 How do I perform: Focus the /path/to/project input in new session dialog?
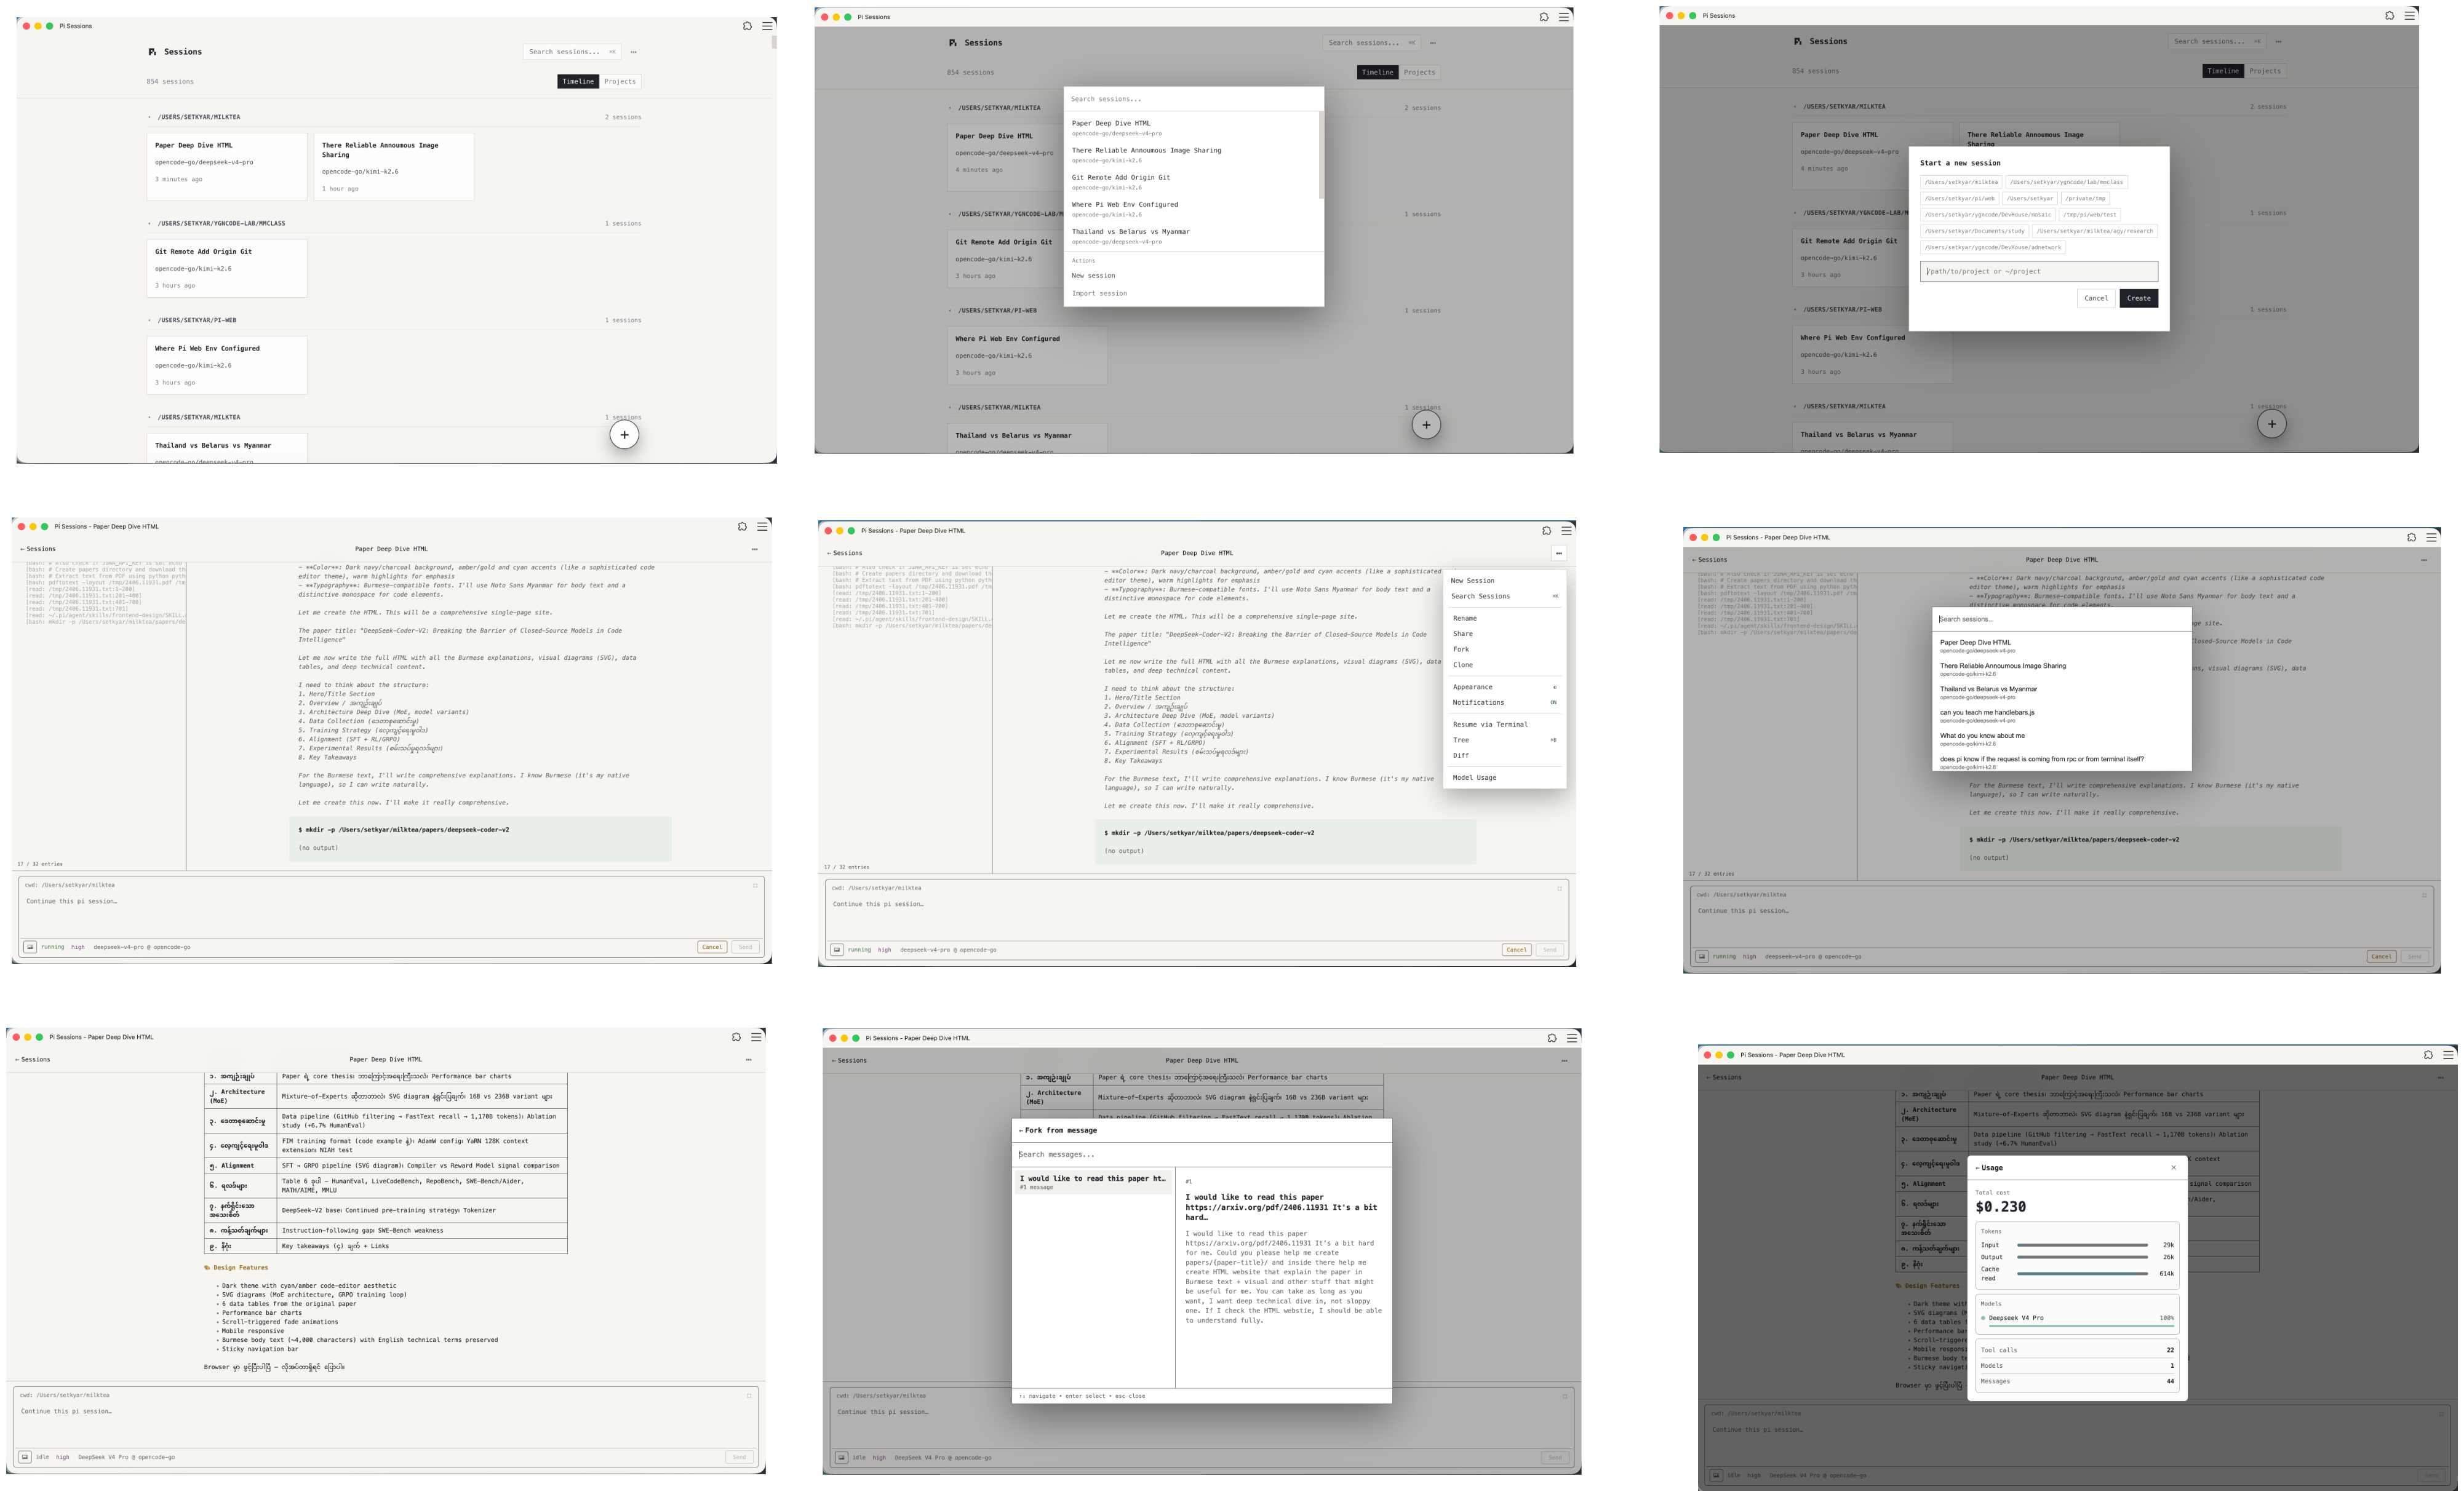coord(2039,271)
